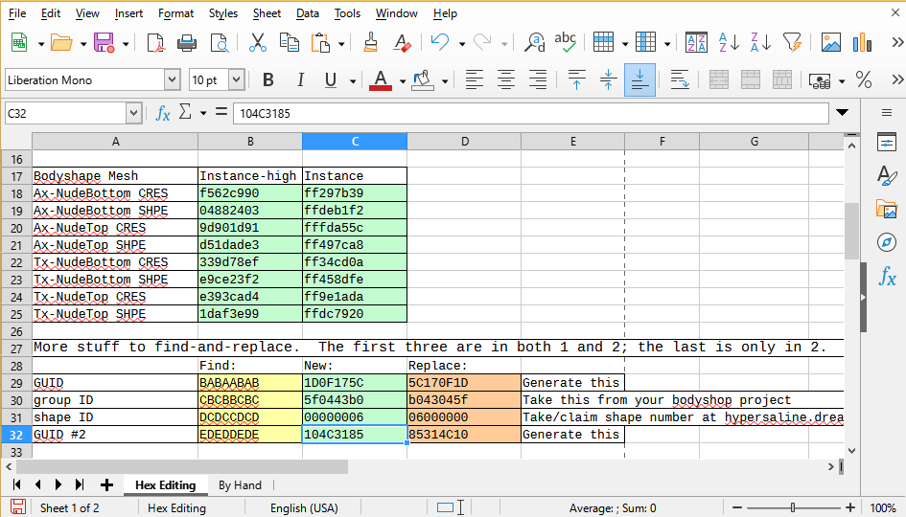The height and width of the screenshot is (517, 906).
Task: Open Function Wizard fx icon
Action: point(163,113)
